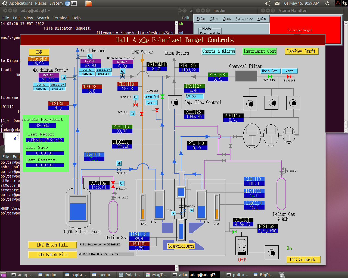Open Palettes menu in medm window
Image resolution: width=348 pixels, height=278 pixels.
[x=244, y=19]
